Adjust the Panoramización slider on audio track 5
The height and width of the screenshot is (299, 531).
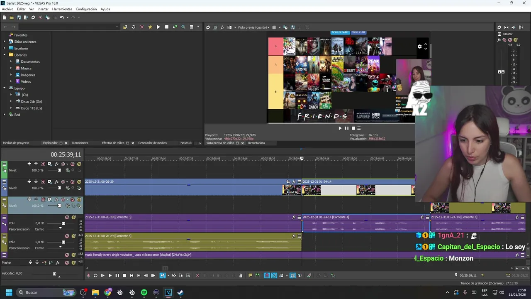click(x=60, y=246)
